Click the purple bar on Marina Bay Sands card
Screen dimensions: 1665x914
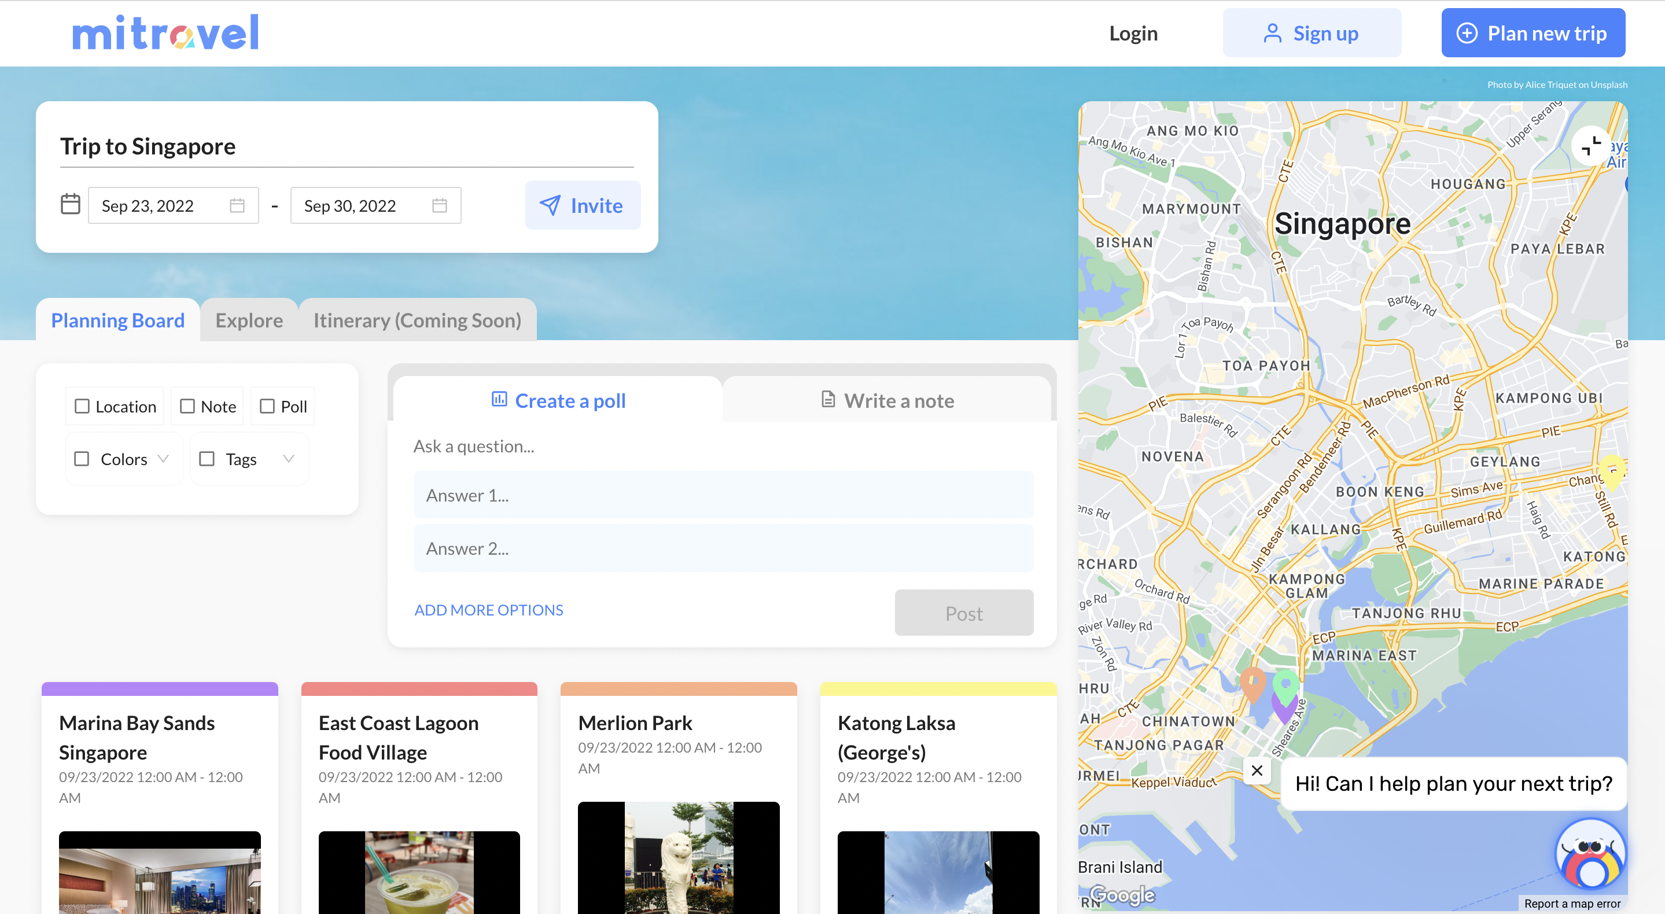(160, 688)
